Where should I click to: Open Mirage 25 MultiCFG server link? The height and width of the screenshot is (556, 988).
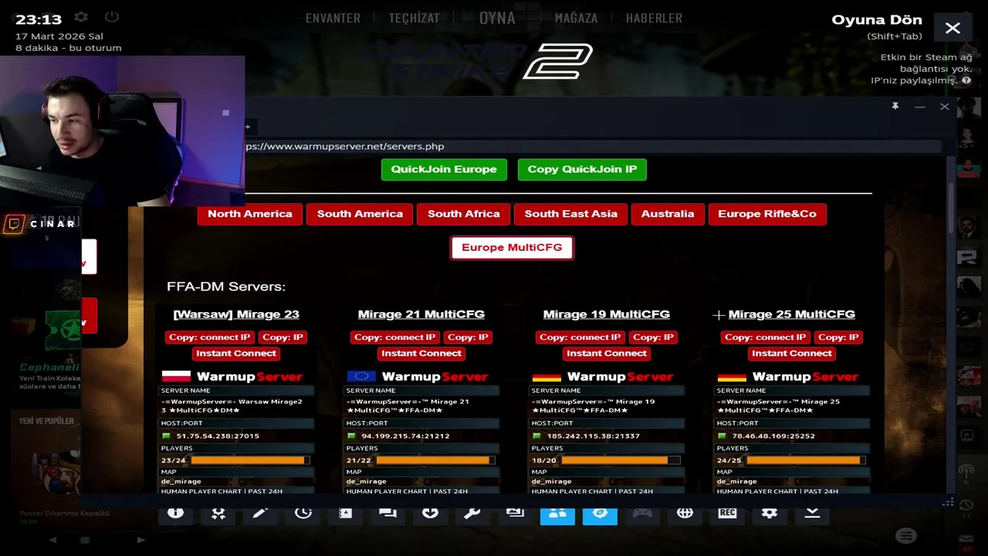tap(792, 314)
